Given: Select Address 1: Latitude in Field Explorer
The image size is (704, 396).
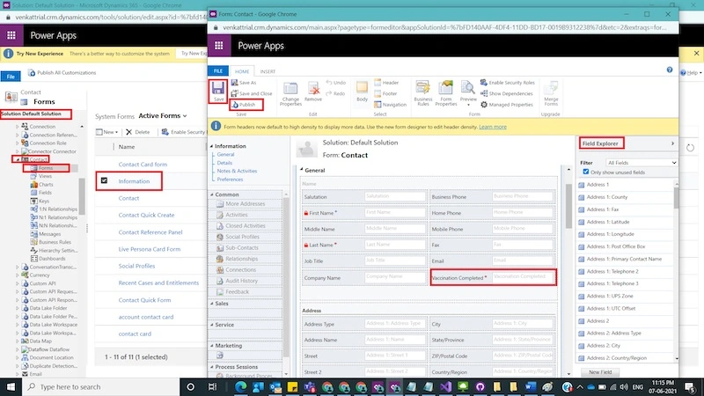Looking at the screenshot, I should (x=608, y=222).
